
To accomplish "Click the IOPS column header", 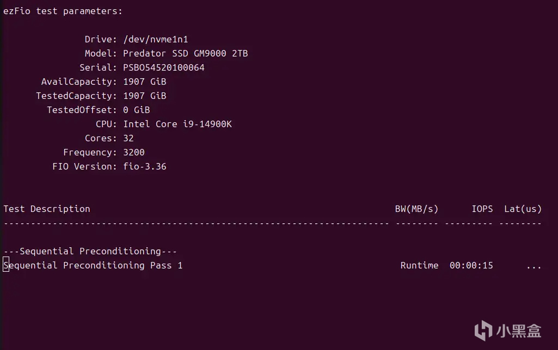I will tap(482, 209).
